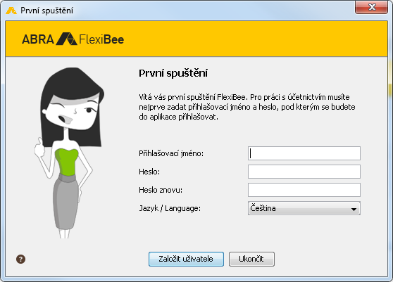The image size is (393, 282).
Task: Click the welcome paragraph about FlexiBee
Action: (247, 107)
